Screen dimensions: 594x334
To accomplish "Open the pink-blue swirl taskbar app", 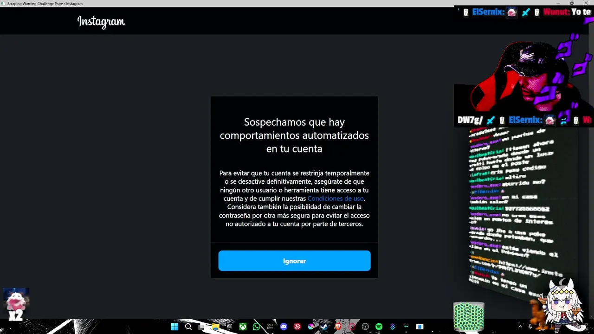I will coord(311,327).
